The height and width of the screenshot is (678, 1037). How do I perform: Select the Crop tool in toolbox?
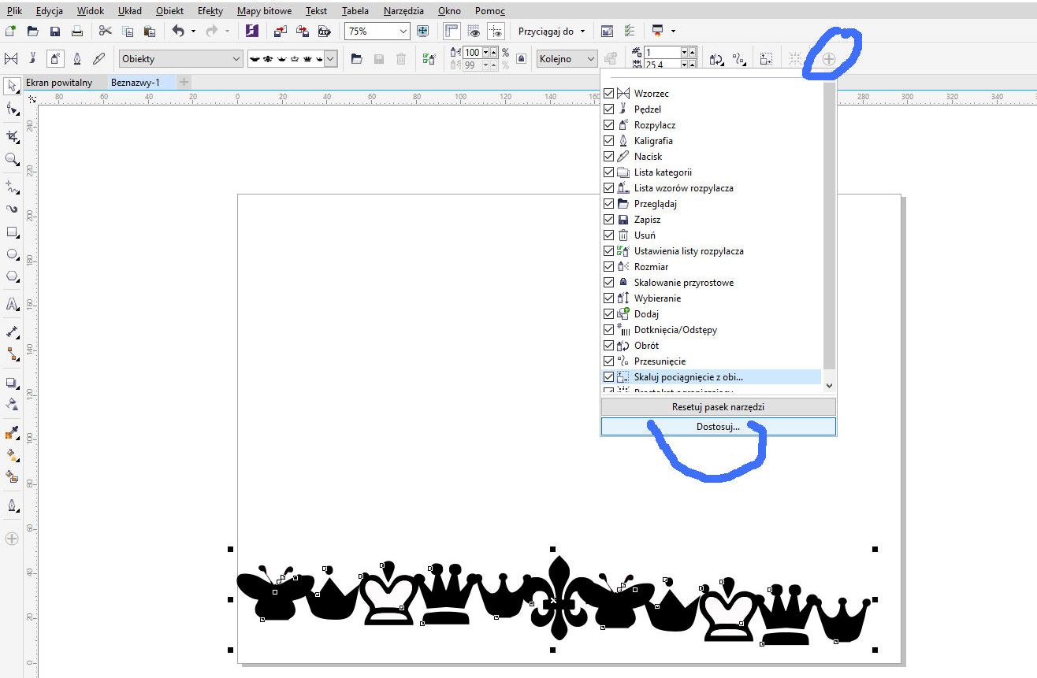coord(12,136)
